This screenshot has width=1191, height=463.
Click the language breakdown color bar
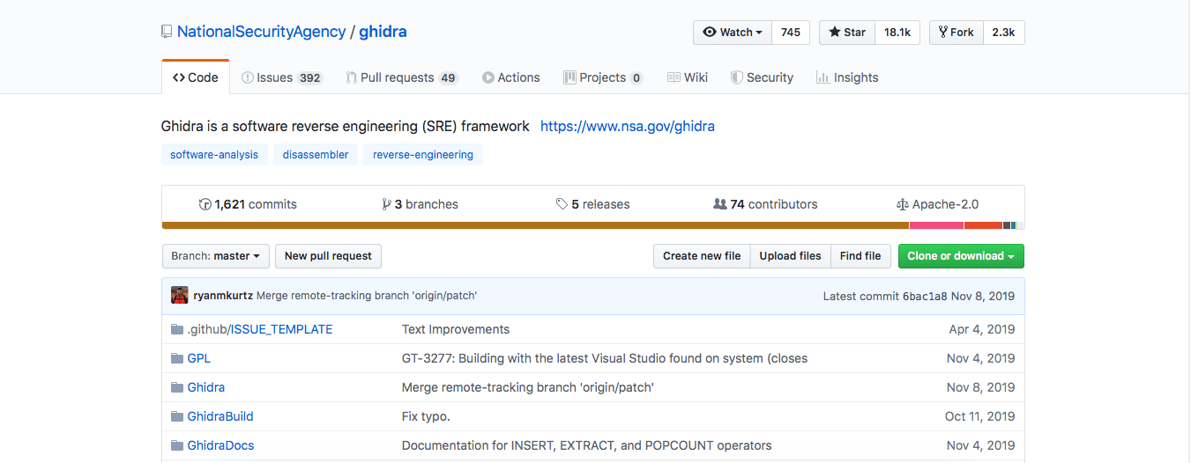592,225
